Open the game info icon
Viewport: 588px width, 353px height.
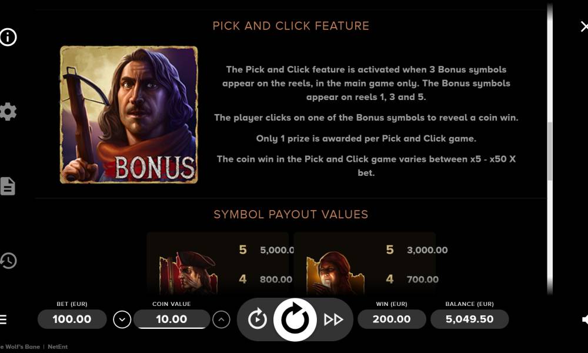click(8, 37)
